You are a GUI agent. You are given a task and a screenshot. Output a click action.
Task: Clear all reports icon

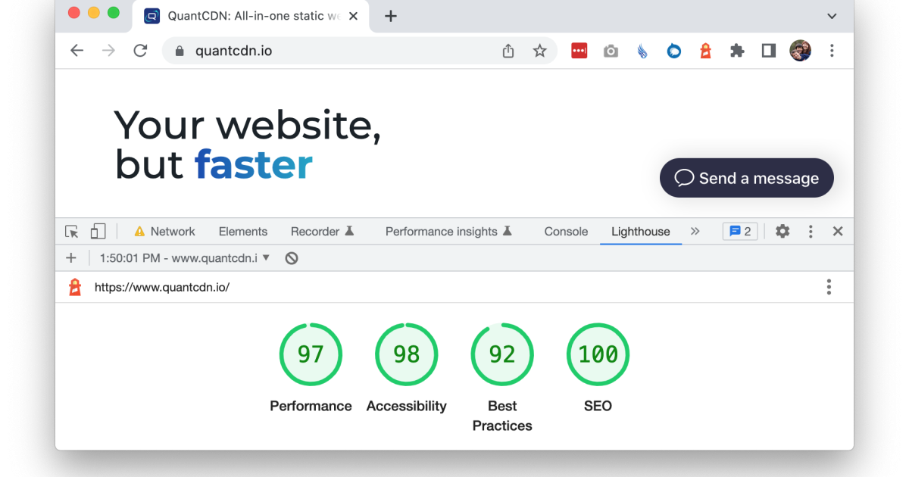tap(292, 258)
